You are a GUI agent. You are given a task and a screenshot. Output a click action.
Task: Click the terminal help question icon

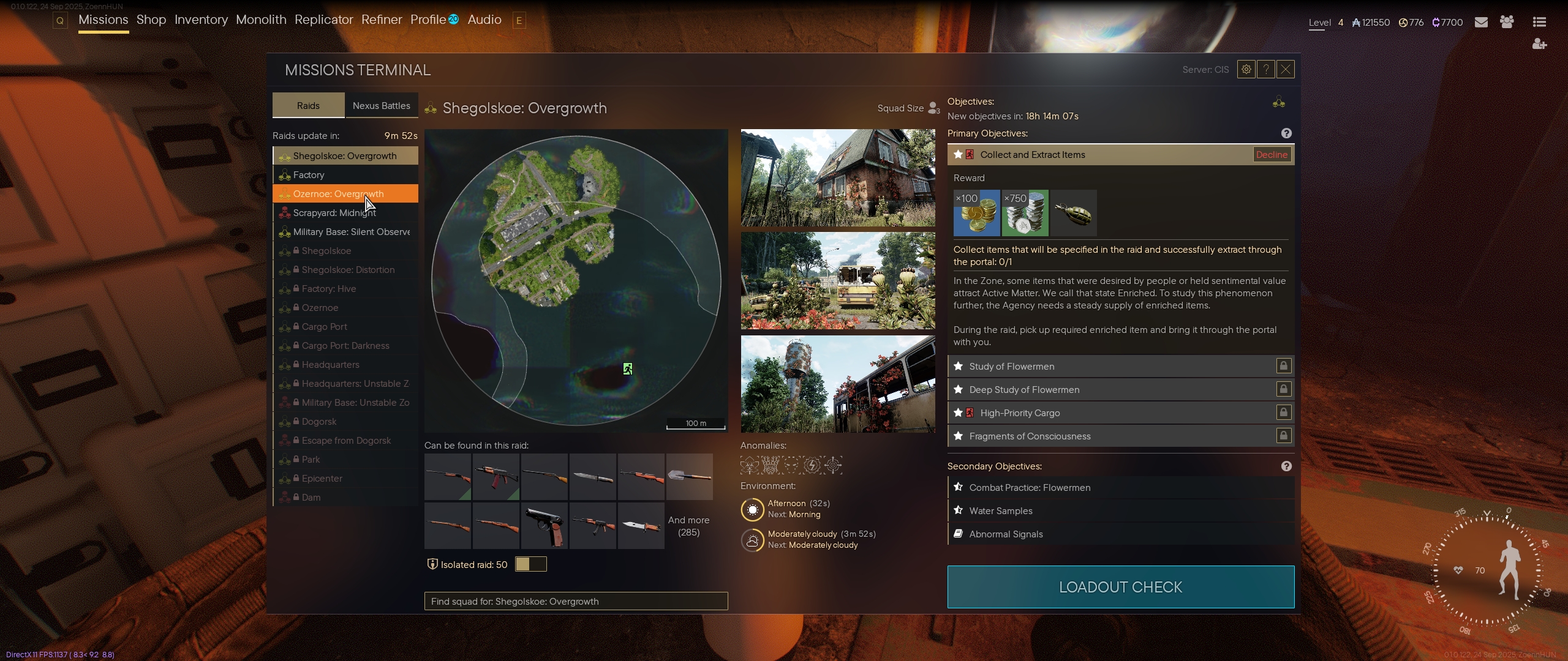1265,69
